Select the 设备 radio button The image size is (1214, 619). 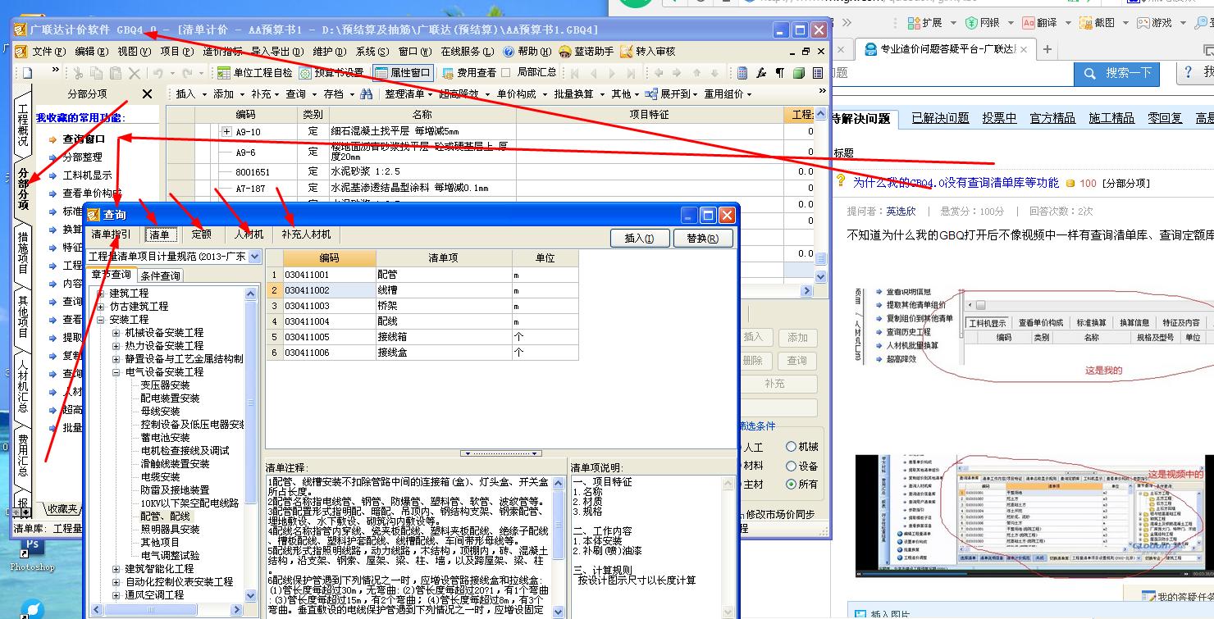pyautogui.click(x=791, y=466)
